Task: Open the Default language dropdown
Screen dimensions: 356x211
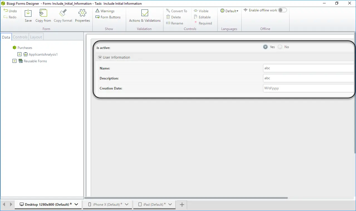Action: pos(229,11)
